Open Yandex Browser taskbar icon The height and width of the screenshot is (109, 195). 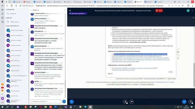tap(90, 107)
